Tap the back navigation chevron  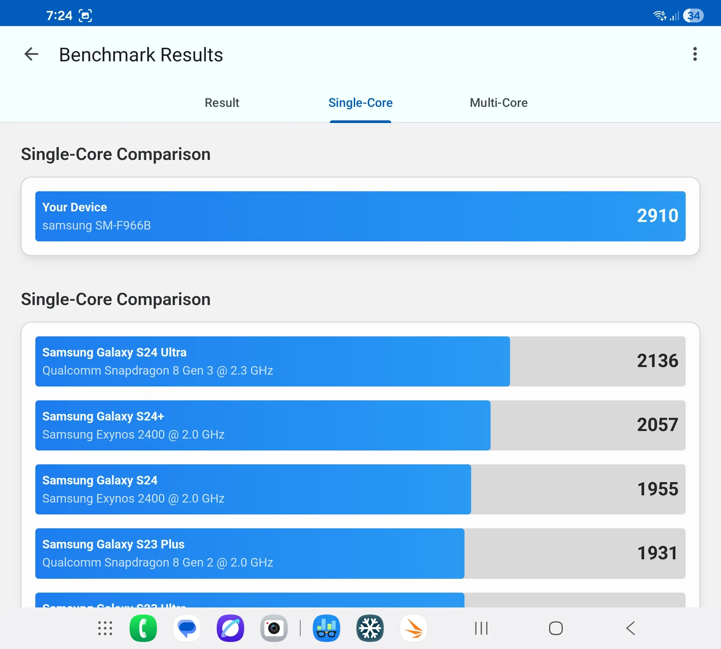point(630,628)
